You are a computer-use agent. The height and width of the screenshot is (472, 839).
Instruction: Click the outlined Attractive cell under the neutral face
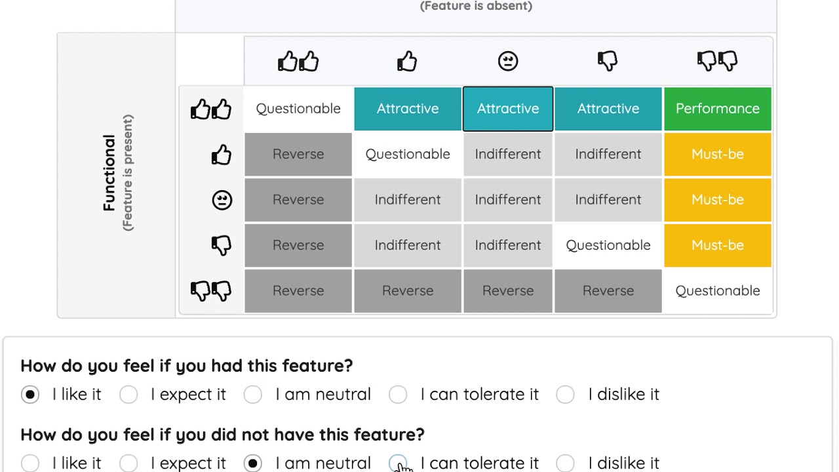[508, 109]
